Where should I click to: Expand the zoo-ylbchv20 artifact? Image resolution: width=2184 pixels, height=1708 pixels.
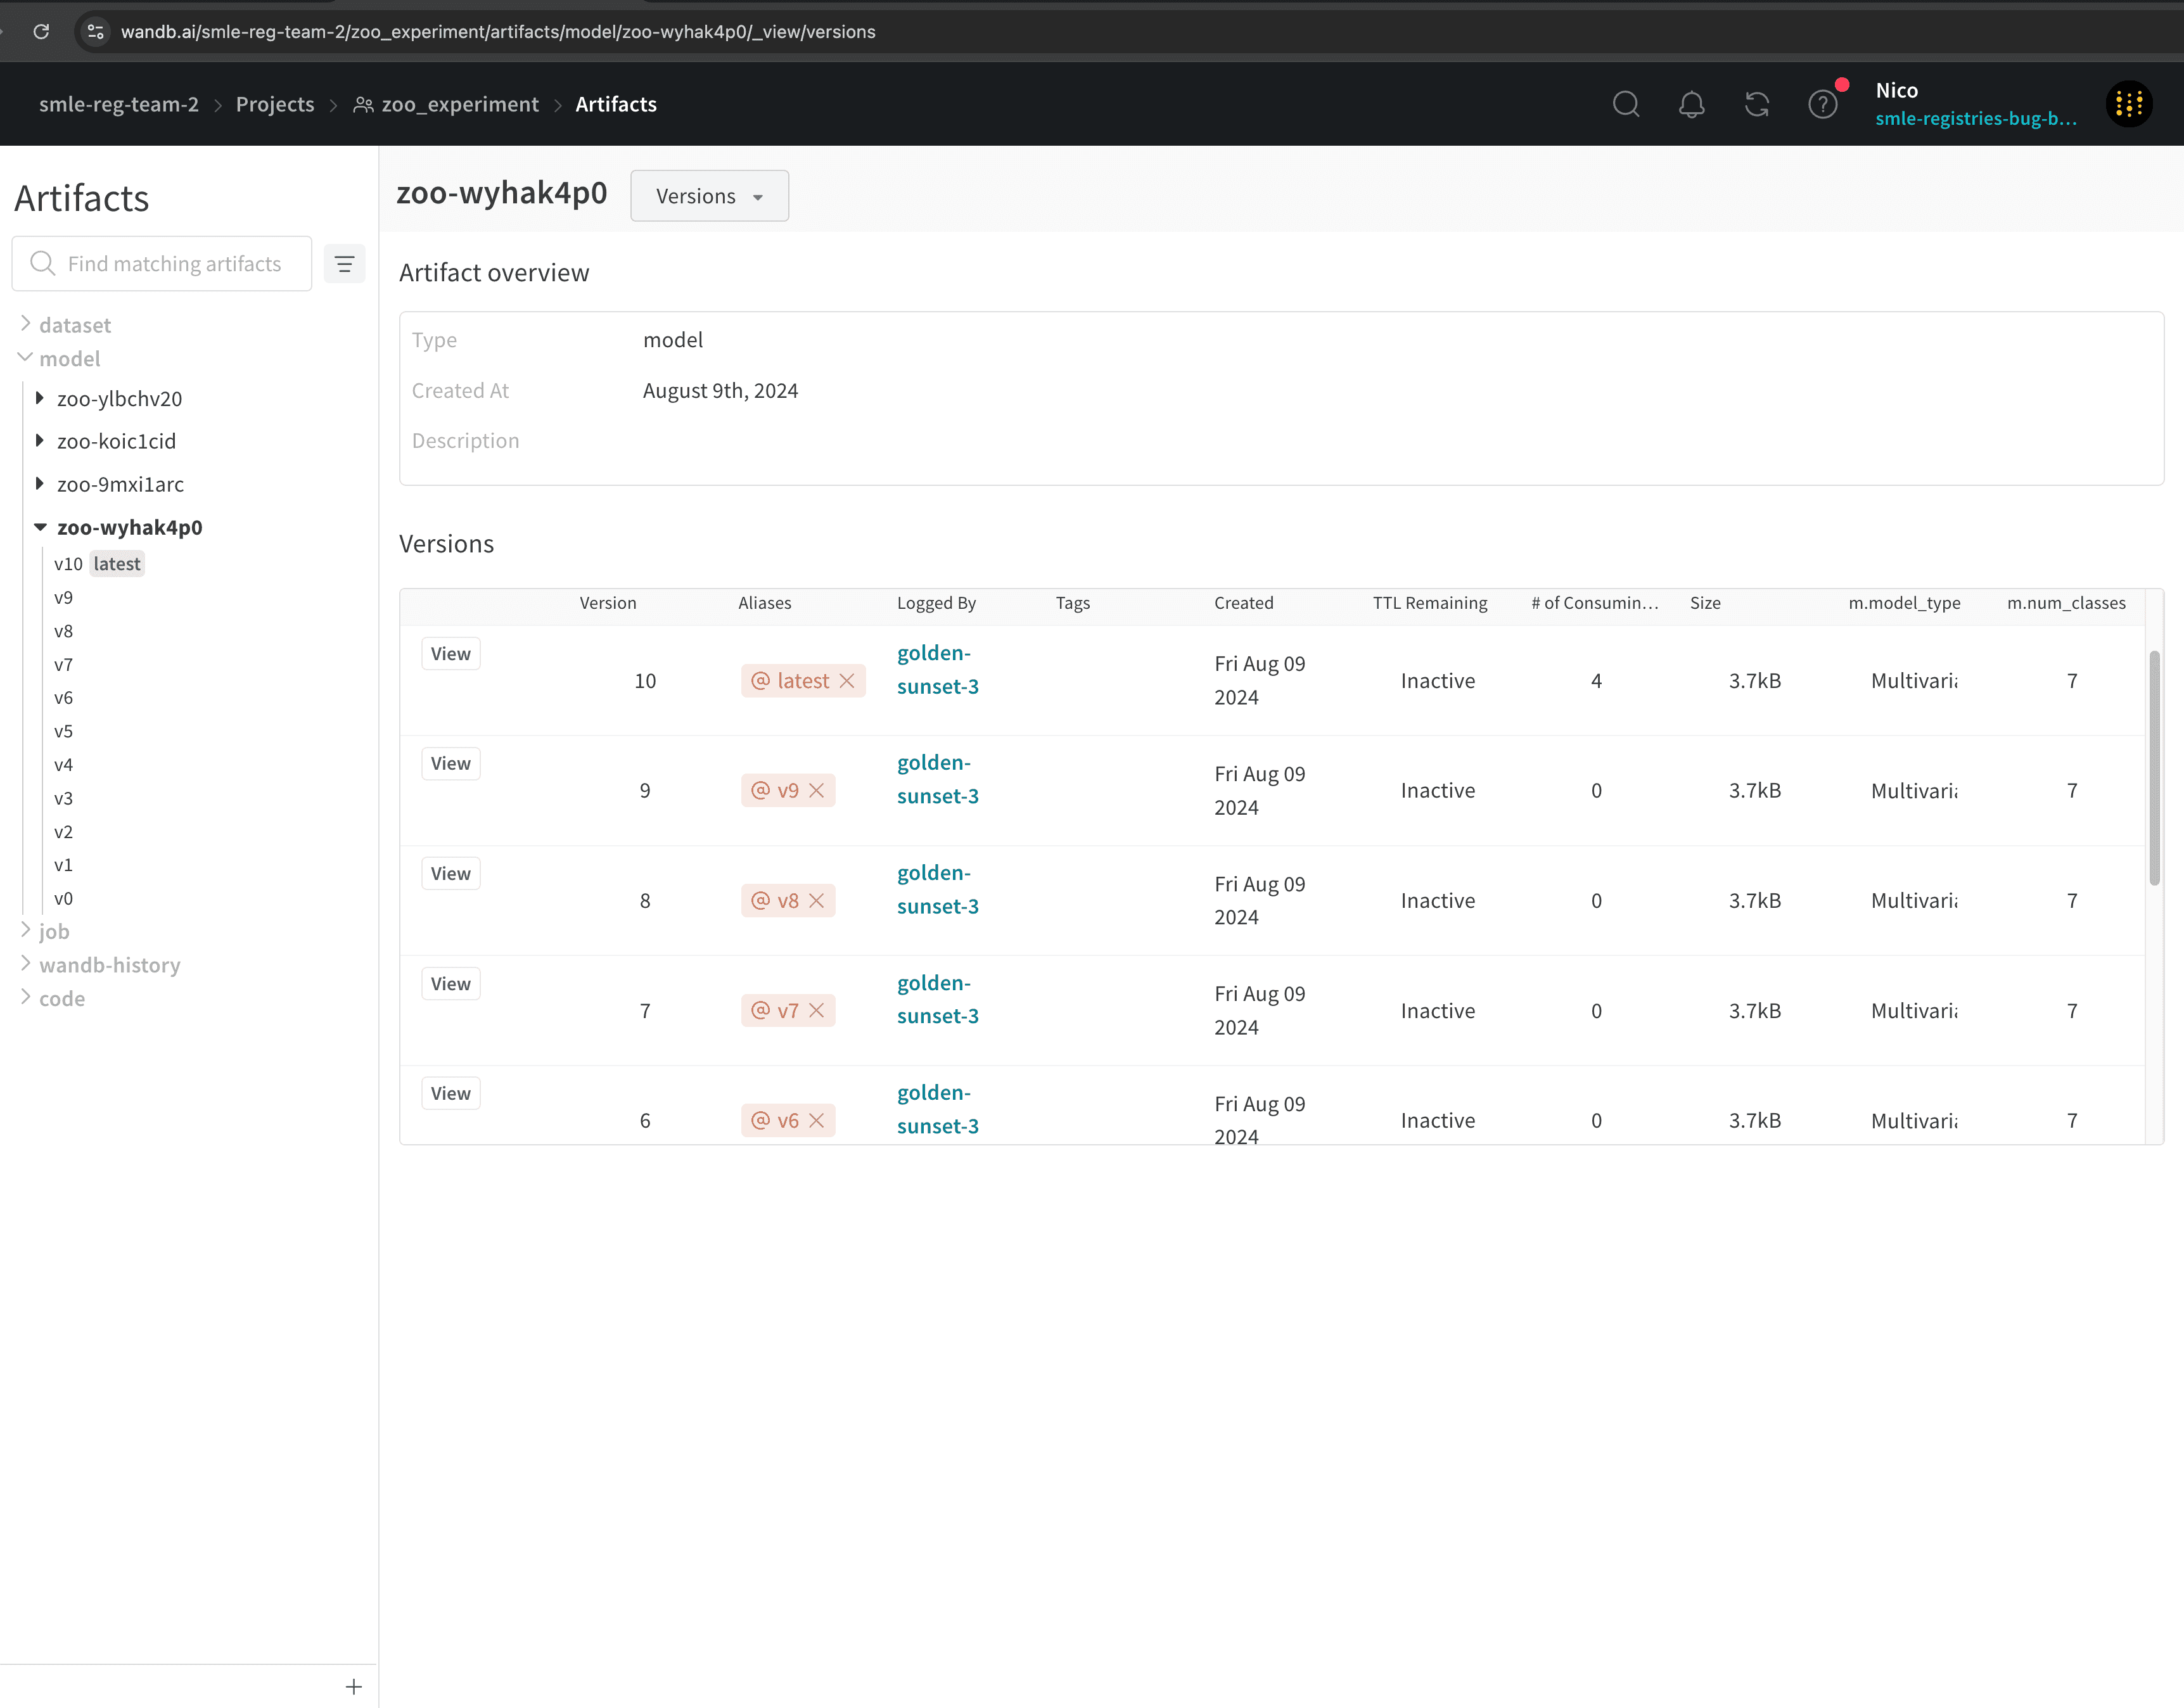click(40, 398)
